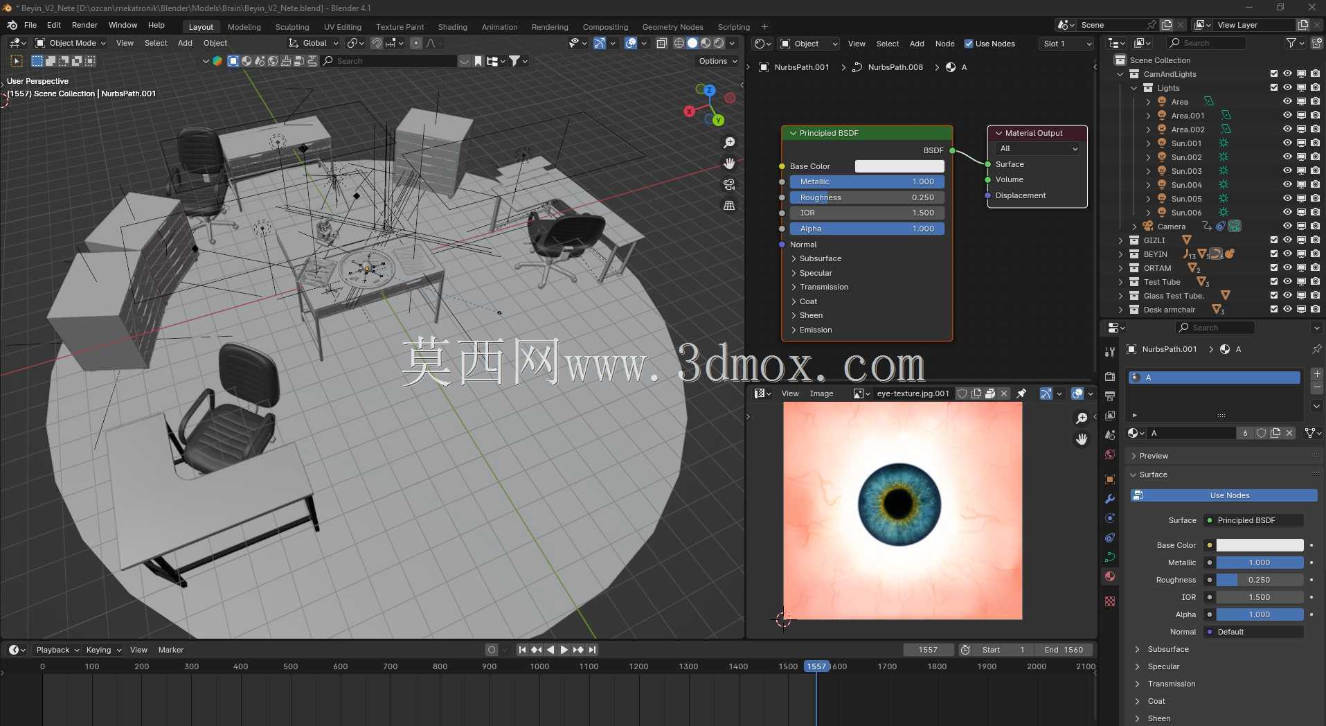Open the Options dropdown in viewport
This screenshot has width=1326, height=726.
coord(717,61)
